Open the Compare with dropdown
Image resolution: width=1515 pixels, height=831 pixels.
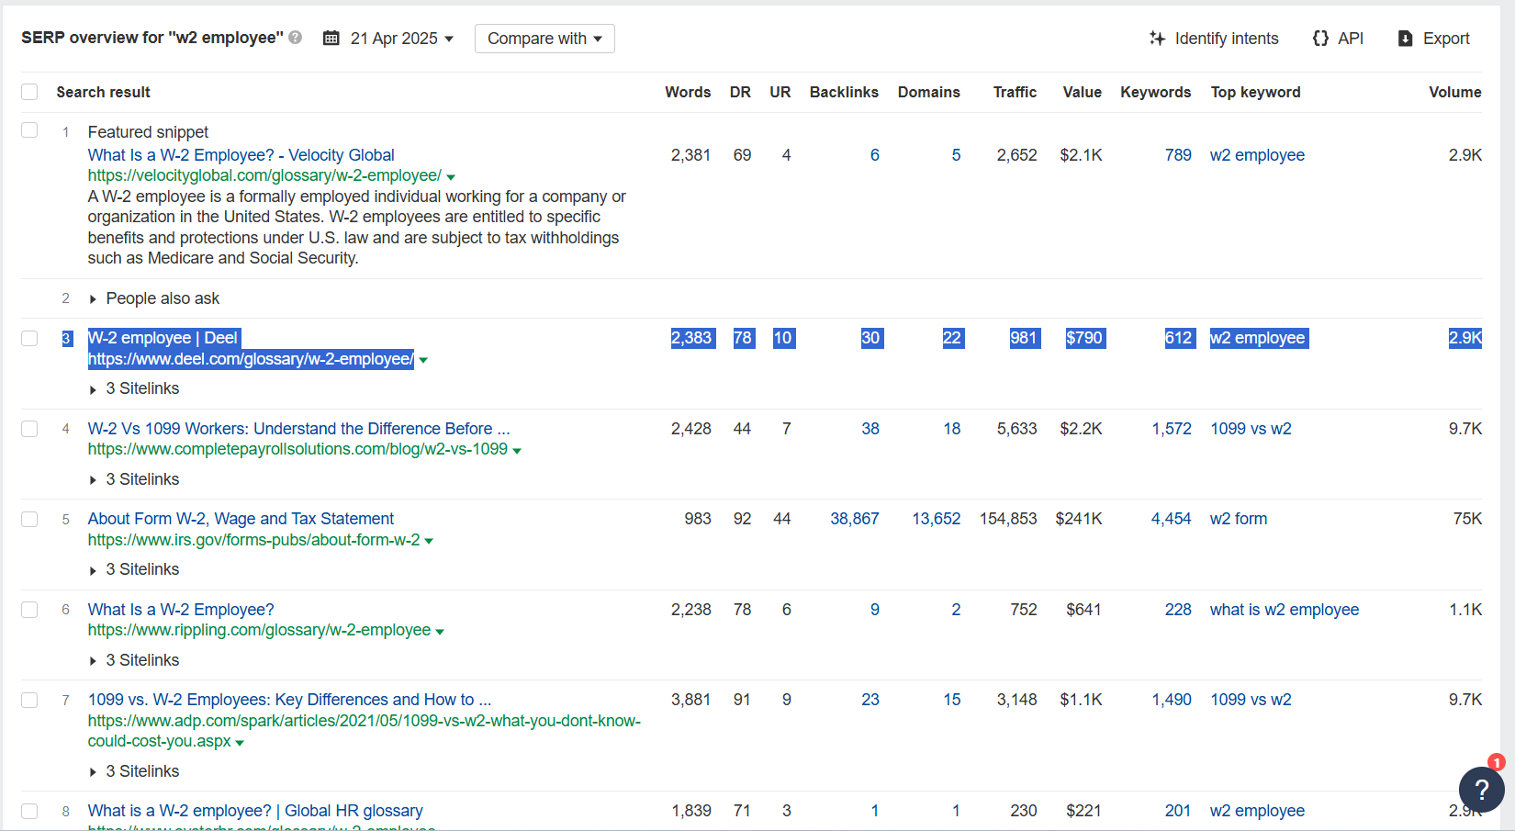click(544, 39)
